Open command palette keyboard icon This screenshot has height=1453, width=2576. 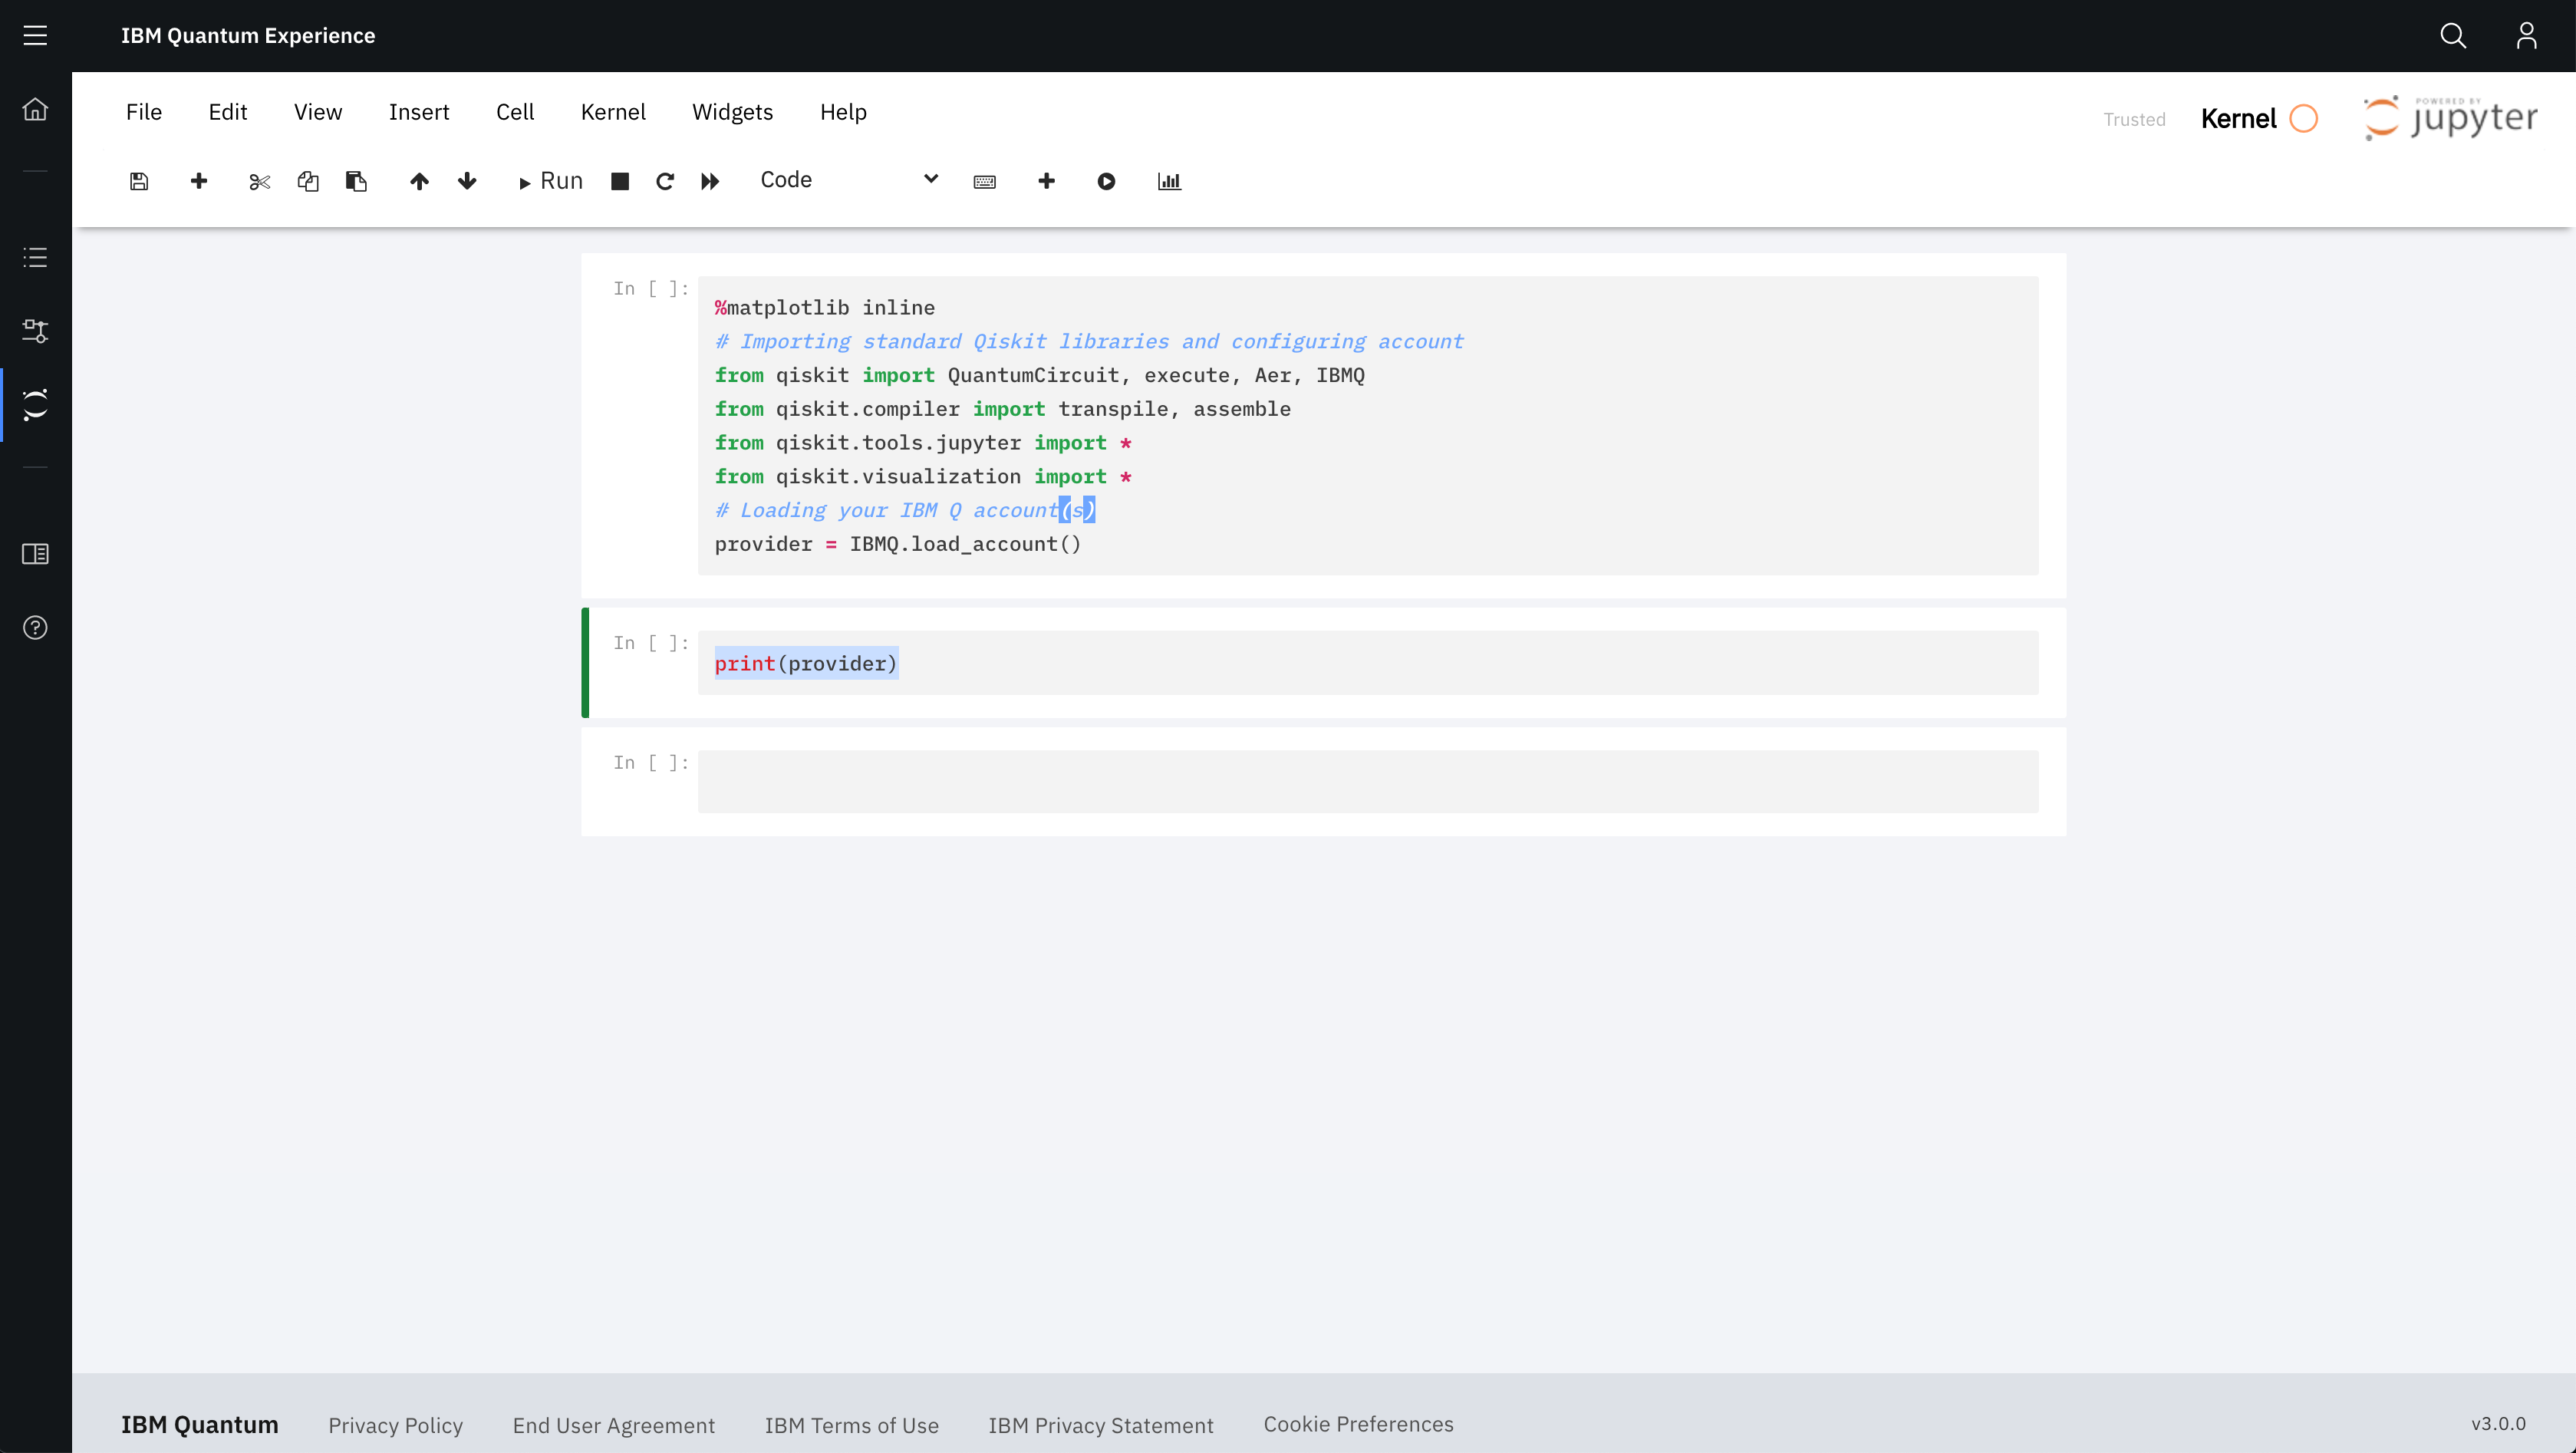(984, 181)
